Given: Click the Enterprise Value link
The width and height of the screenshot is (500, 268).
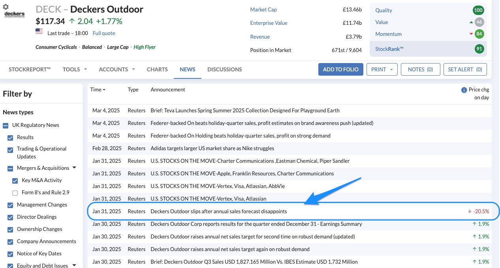Looking at the screenshot, I should pyautogui.click(x=269, y=23).
